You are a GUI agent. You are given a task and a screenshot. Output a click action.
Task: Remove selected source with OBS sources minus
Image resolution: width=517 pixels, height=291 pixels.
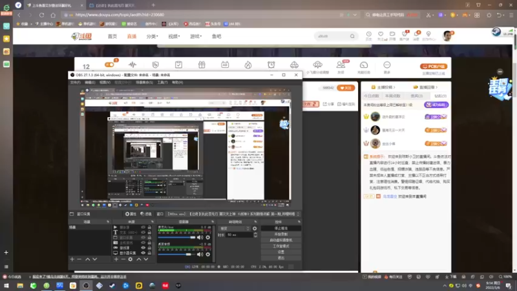123,259
